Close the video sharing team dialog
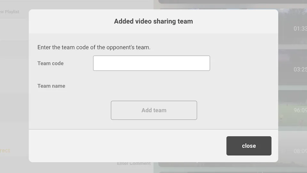 coord(249,146)
